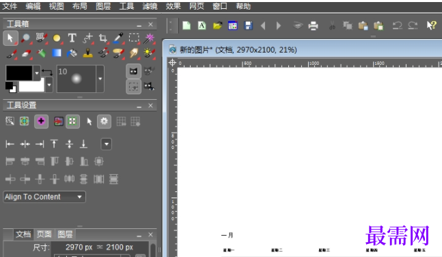
Task: Open the 图层 (Layer) menu
Action: point(103,6)
